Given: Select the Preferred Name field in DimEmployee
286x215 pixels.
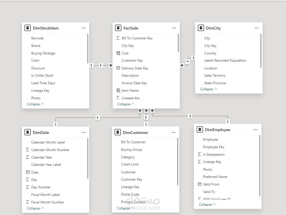Looking at the screenshot, I should [215, 177].
